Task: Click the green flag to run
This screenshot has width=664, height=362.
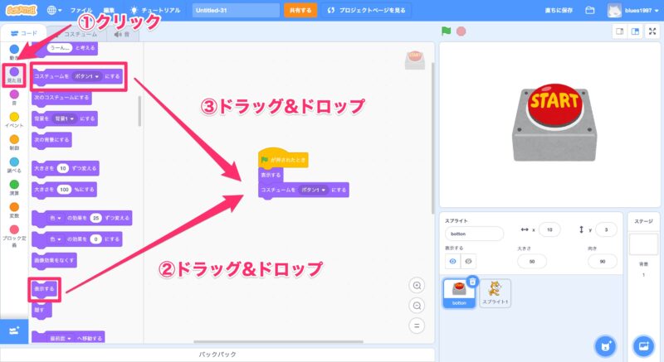Action: click(447, 31)
